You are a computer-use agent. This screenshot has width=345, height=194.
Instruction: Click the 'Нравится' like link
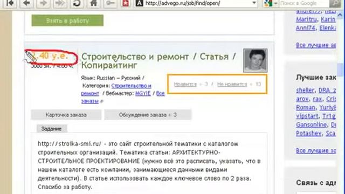coord(185,84)
